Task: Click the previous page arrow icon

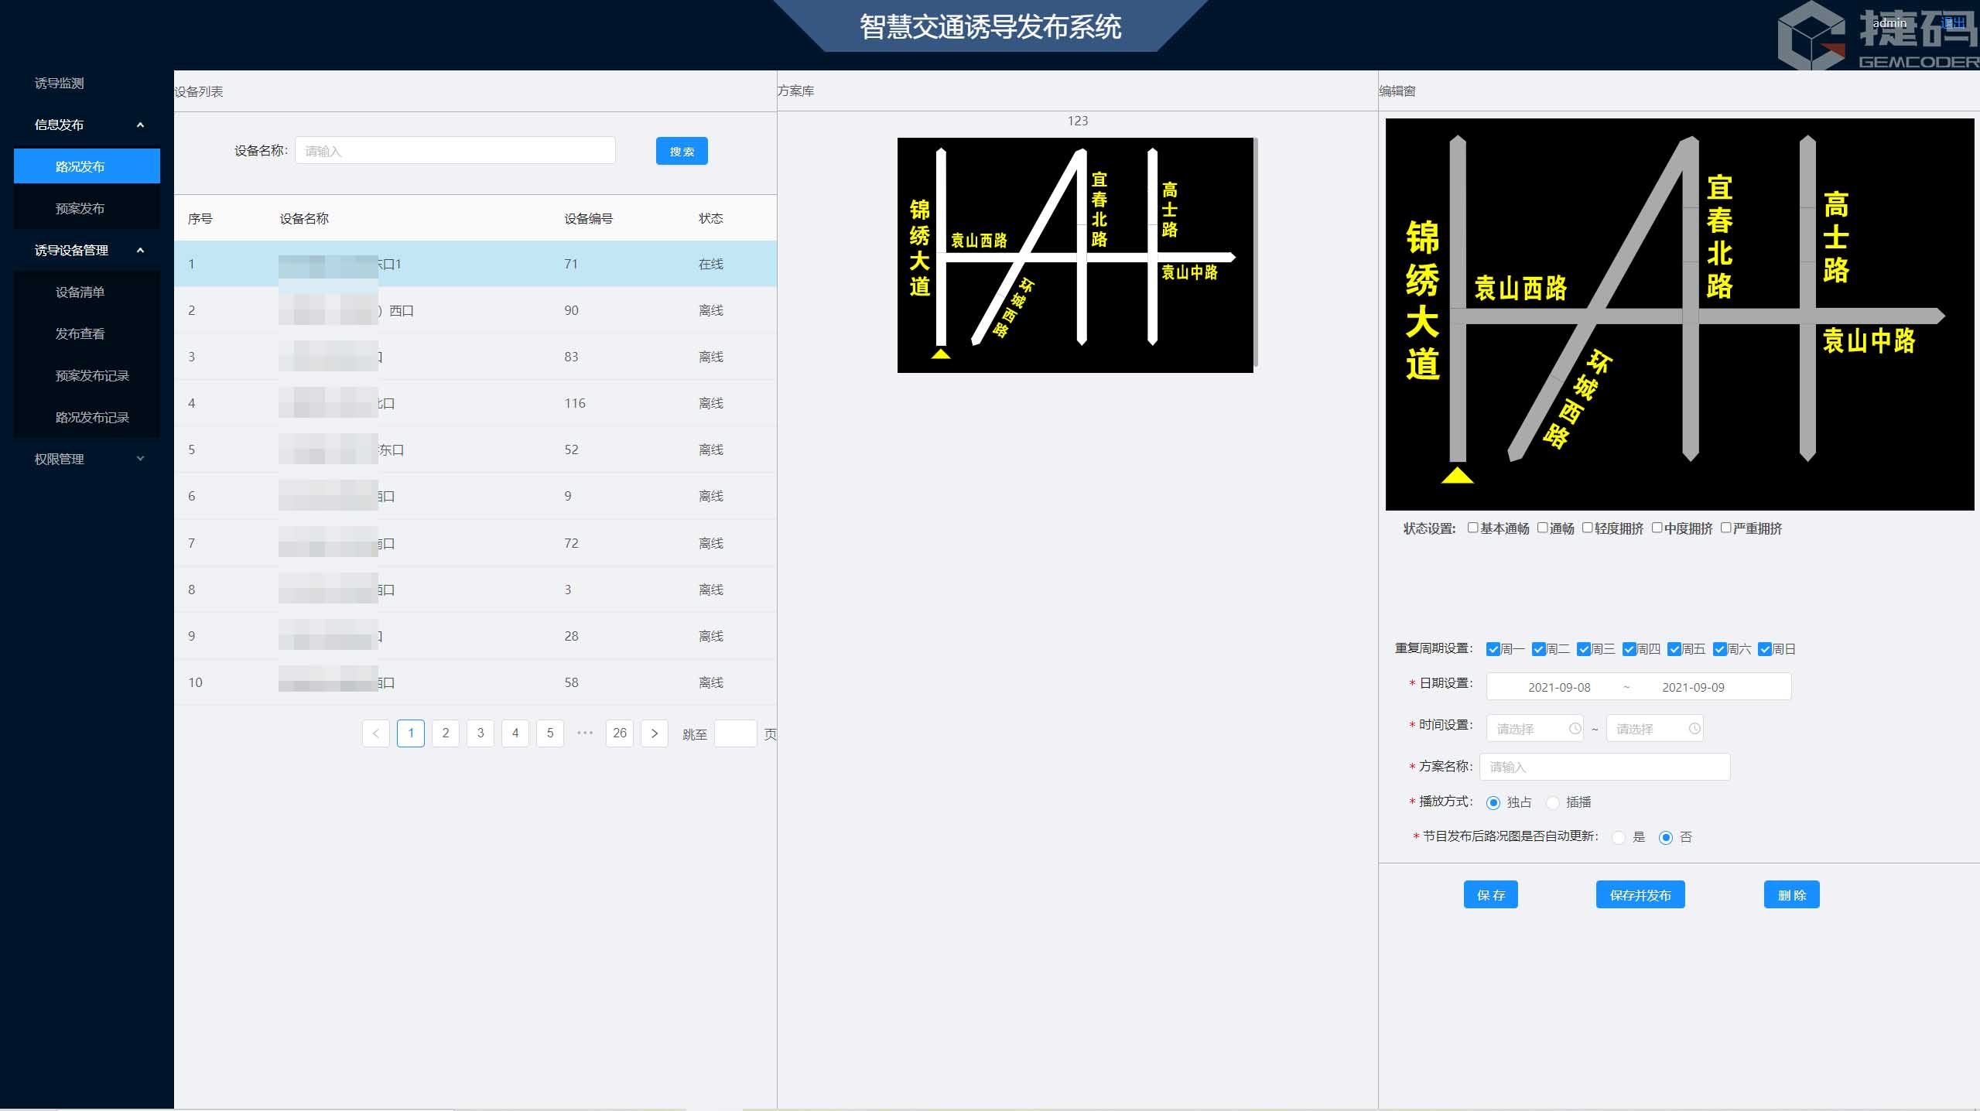Action: (x=376, y=733)
